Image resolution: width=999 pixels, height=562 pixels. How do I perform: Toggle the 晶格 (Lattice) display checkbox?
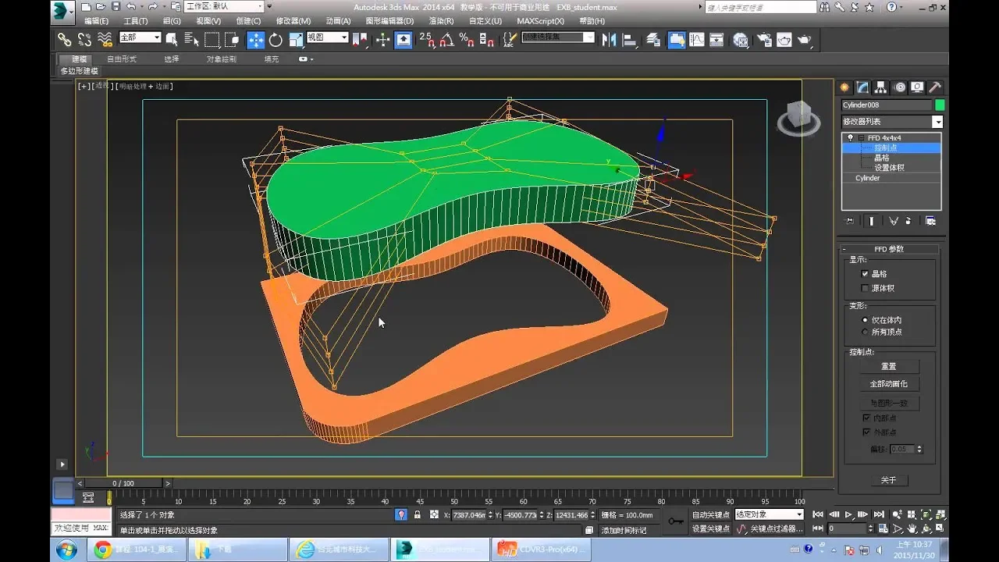pos(865,274)
